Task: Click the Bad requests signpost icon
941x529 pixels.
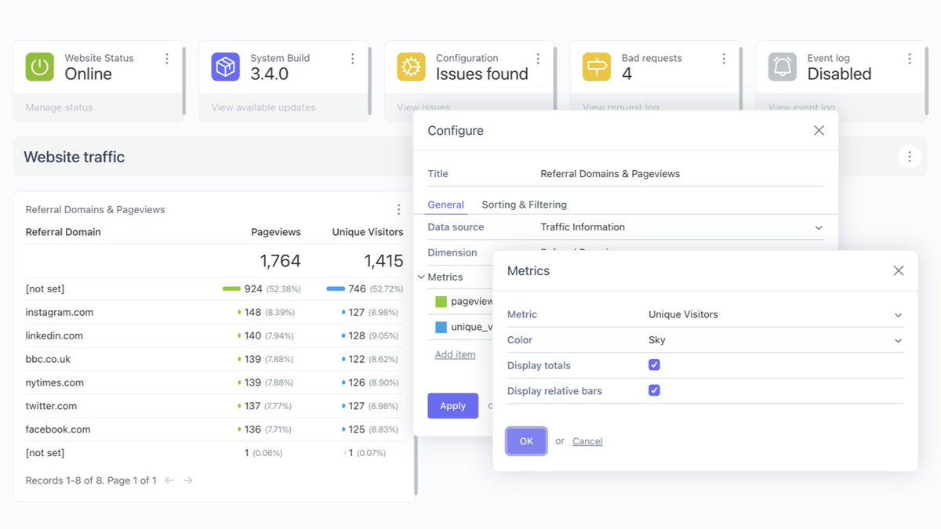Action: tap(597, 67)
